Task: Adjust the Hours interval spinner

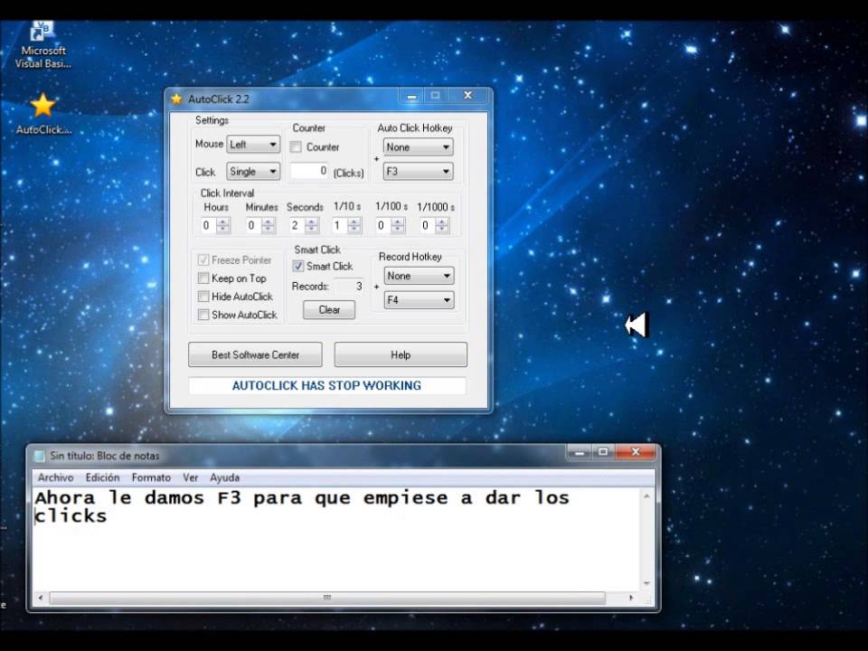Action: [223, 225]
